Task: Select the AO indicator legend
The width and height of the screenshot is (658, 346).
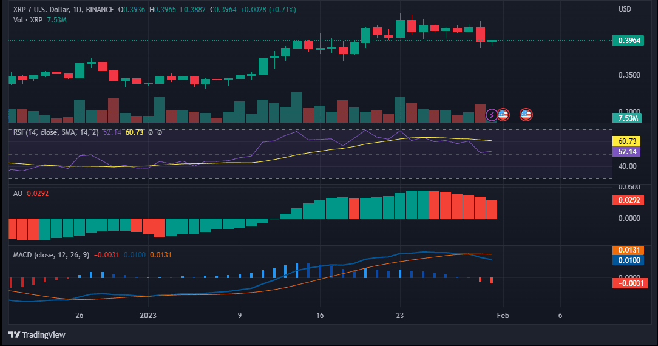Action: coord(18,194)
